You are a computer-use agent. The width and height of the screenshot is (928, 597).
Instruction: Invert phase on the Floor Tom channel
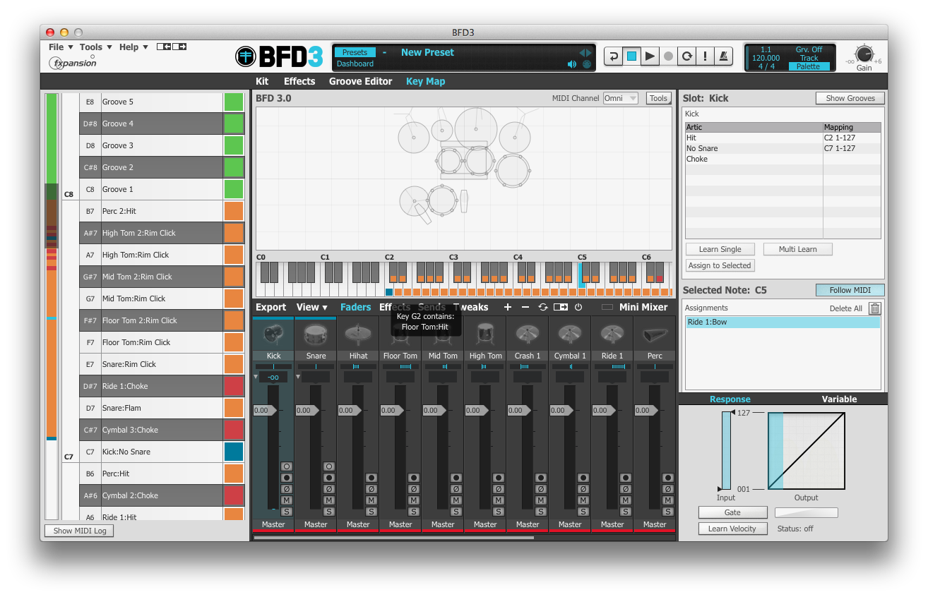pos(414,489)
